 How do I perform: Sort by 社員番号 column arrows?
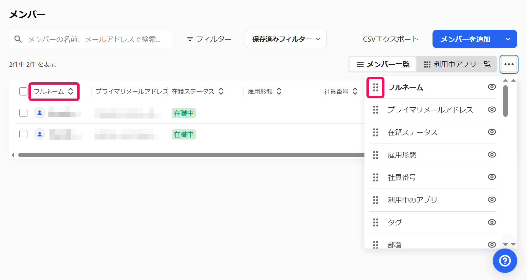(x=355, y=91)
